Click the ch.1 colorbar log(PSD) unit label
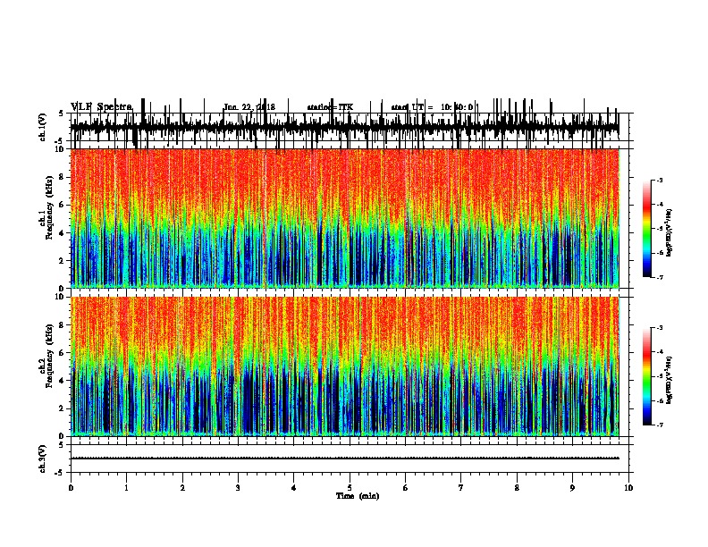 [670, 232]
